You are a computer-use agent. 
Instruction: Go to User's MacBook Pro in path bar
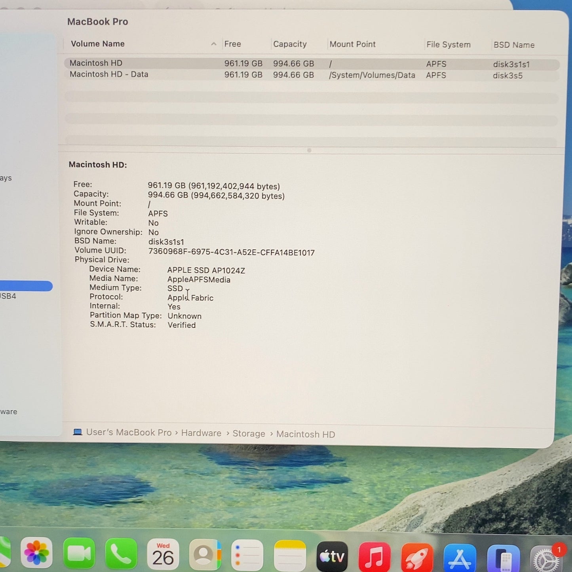click(x=129, y=432)
